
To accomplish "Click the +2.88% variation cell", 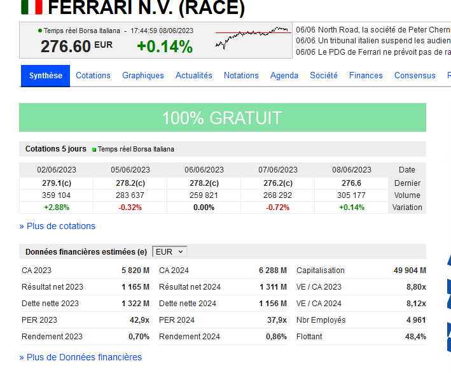I will [x=57, y=208].
